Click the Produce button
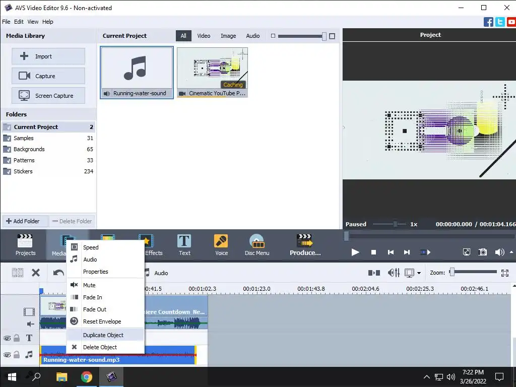The image size is (516, 387). tap(305, 245)
